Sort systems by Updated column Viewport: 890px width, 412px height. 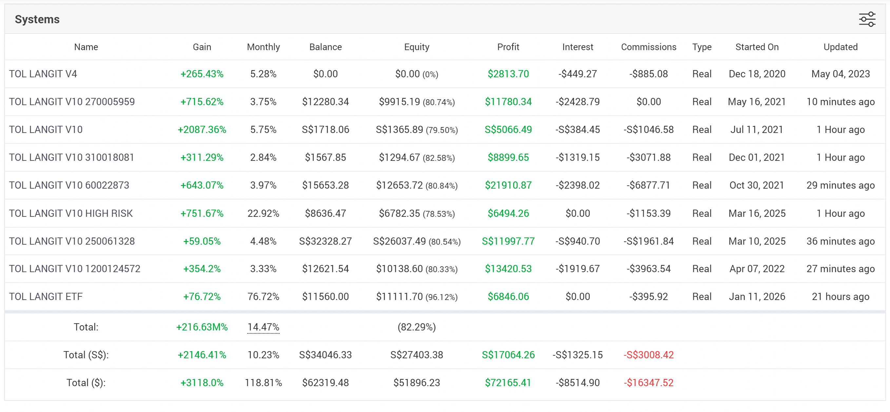840,47
